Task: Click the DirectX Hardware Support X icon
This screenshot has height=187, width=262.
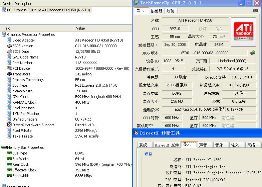Action: 9,125
